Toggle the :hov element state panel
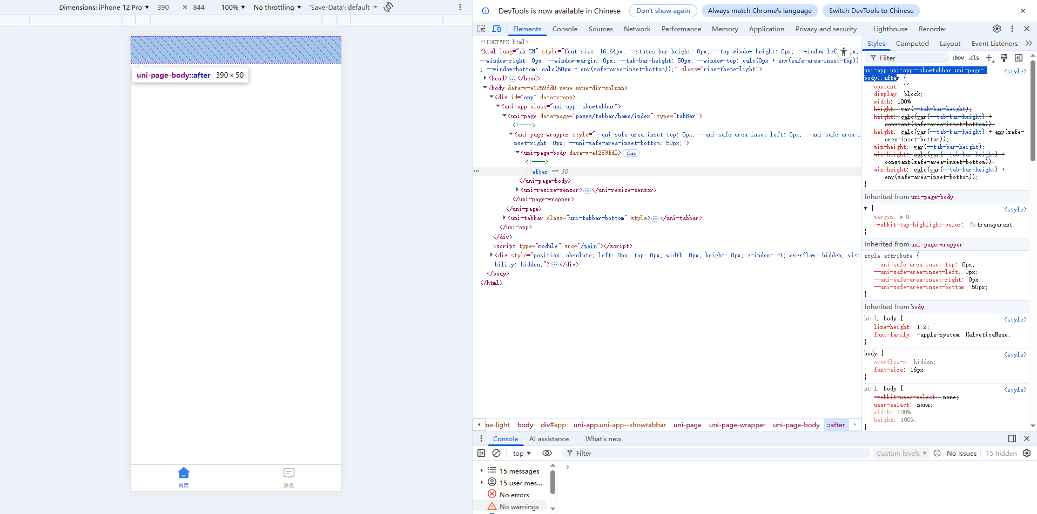Viewport: 1037px width, 514px height. 958,58
